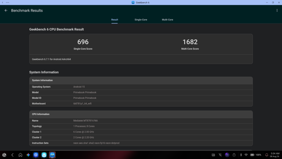The width and height of the screenshot is (282, 159).
Task: Click the 696 single-core score number
Action: click(x=83, y=42)
